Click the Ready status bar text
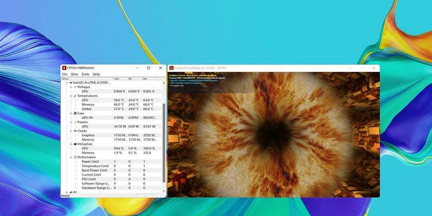This screenshot has height=216, width=432. [65, 195]
